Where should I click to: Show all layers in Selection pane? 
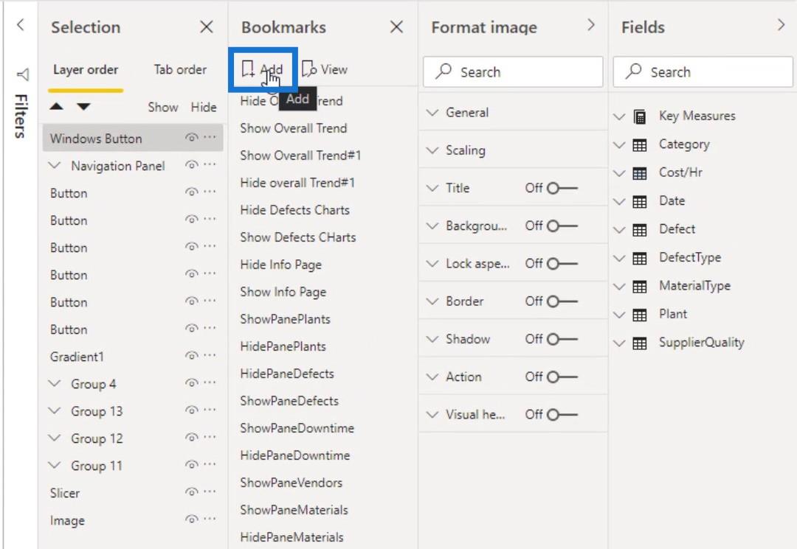(162, 107)
